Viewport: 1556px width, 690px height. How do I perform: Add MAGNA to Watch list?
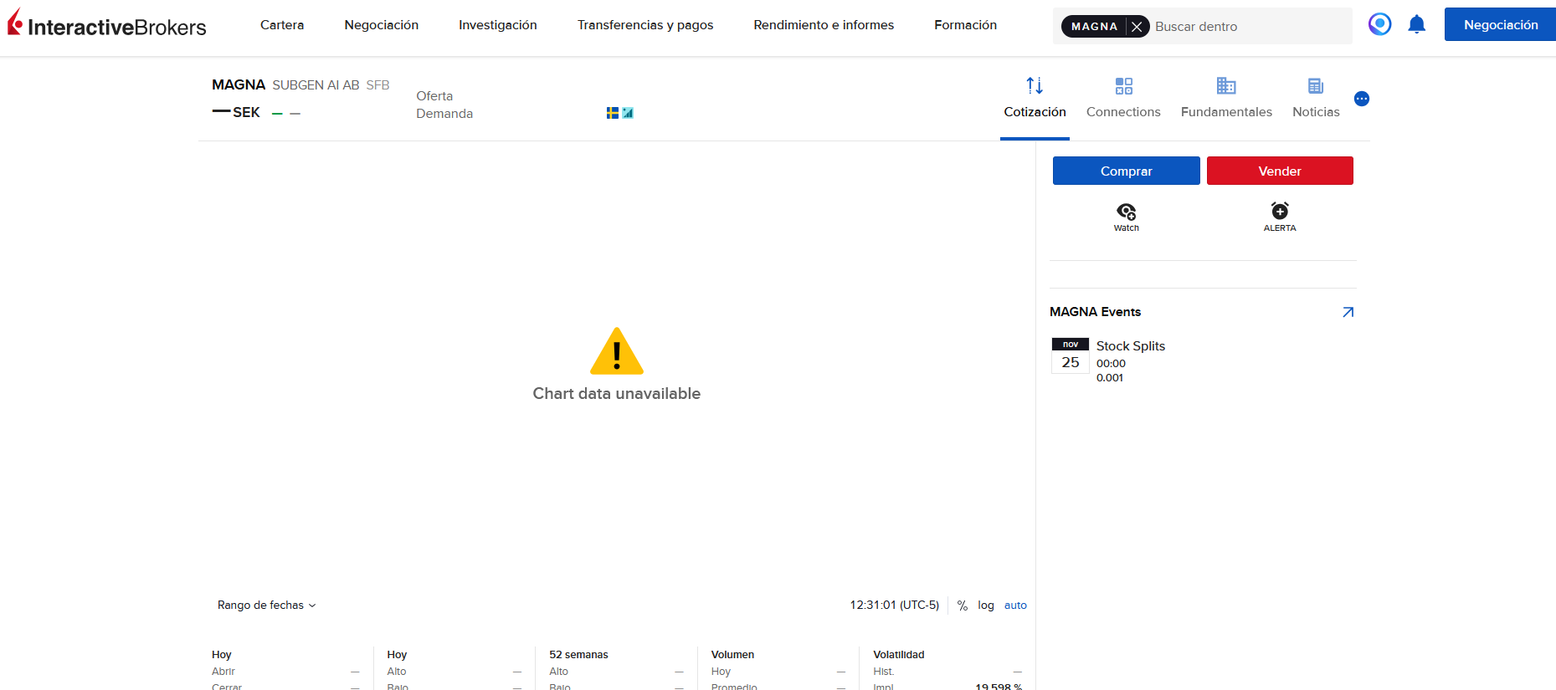click(1127, 217)
